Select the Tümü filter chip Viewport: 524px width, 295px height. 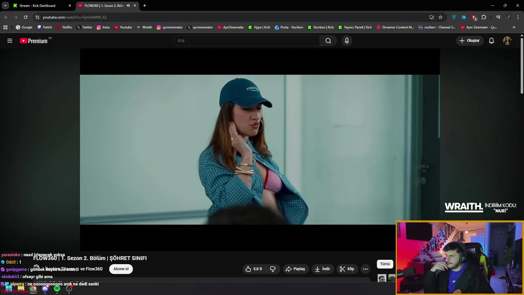coord(385,264)
